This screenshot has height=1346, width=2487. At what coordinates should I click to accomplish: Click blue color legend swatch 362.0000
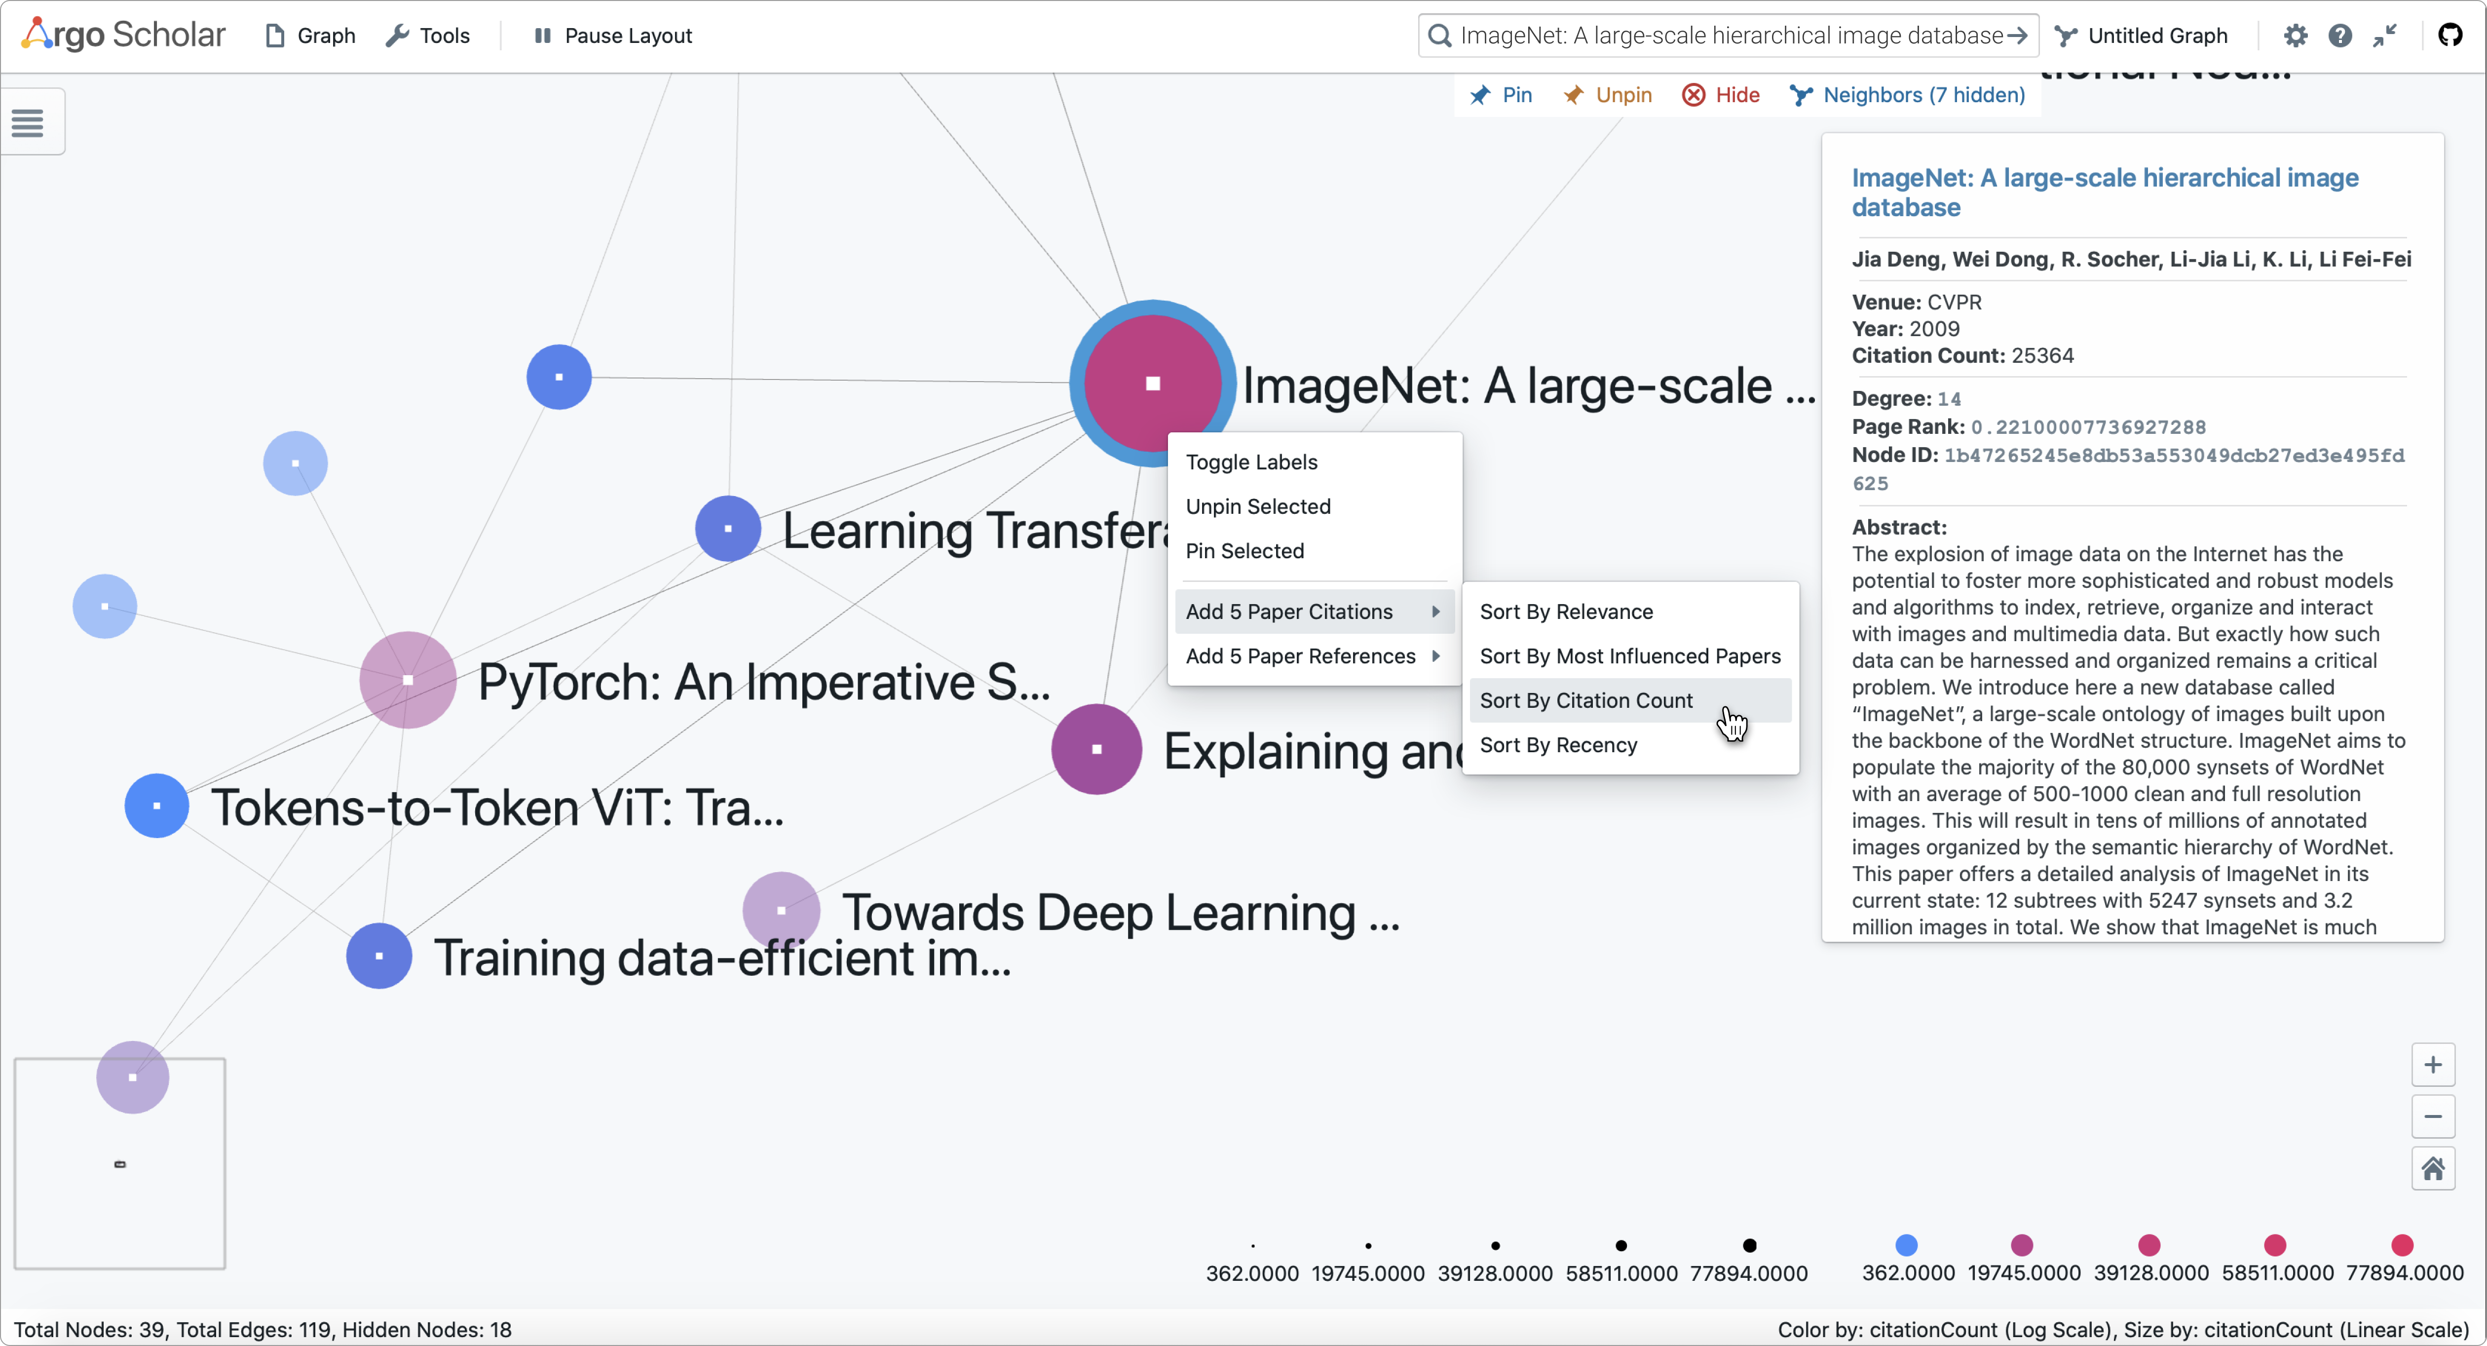[1906, 1245]
